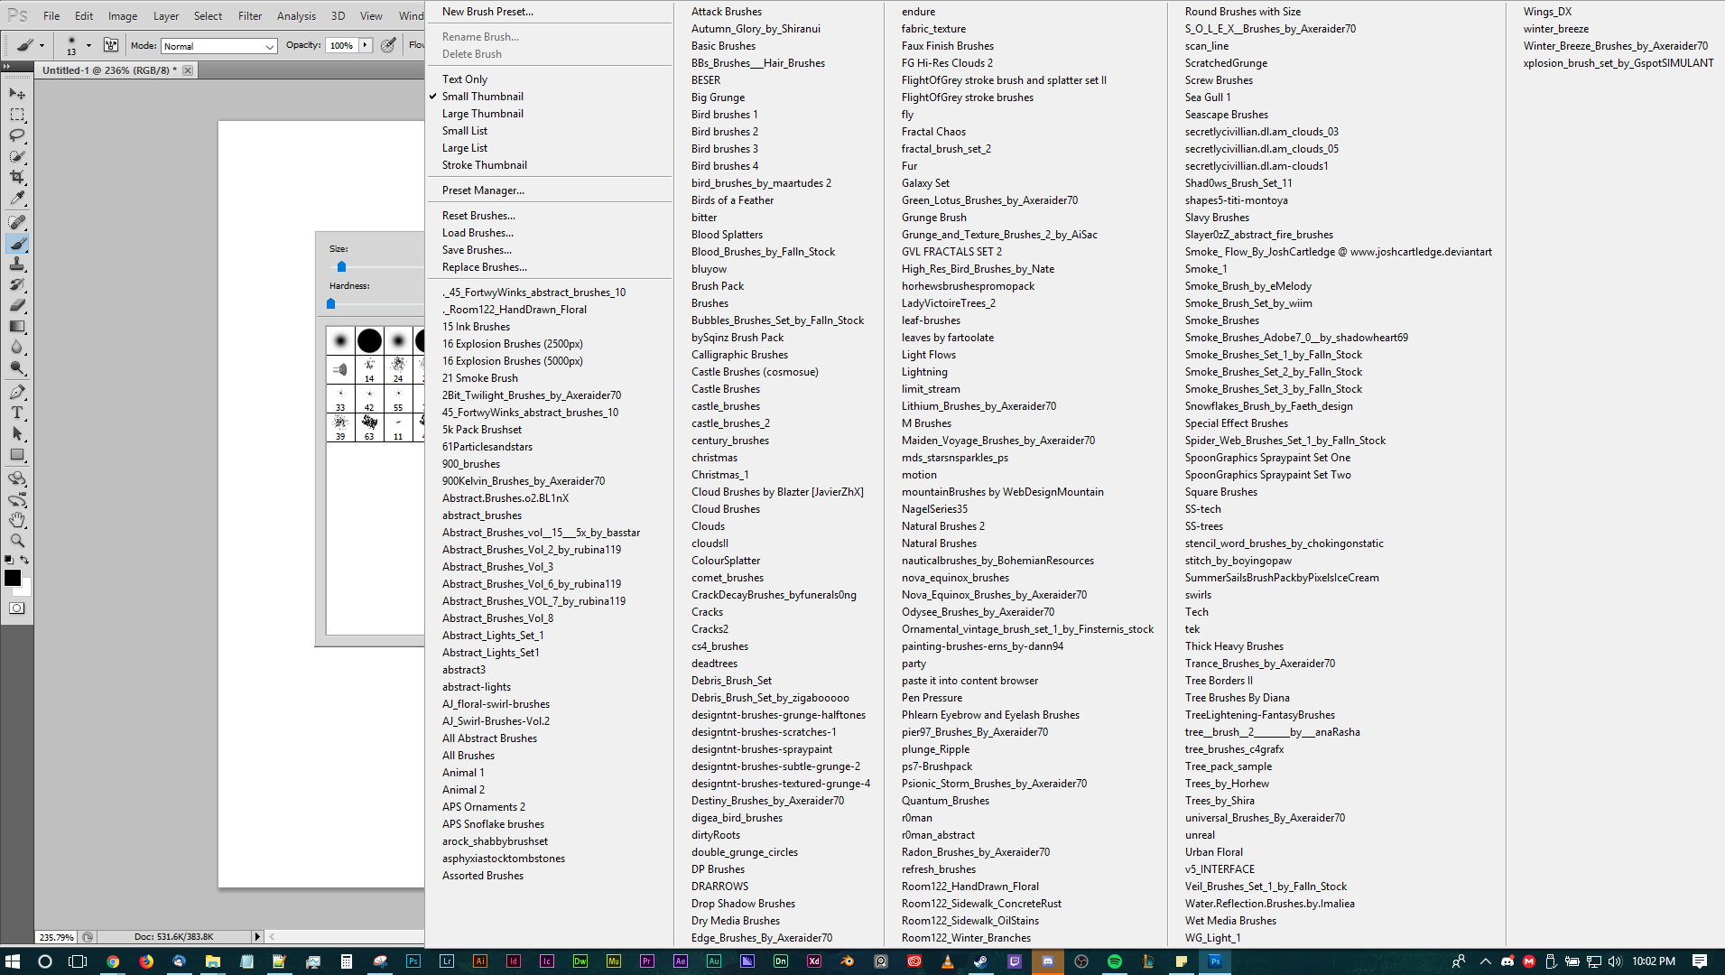
Task: Select the Quick Selection tool
Action: [x=17, y=156]
